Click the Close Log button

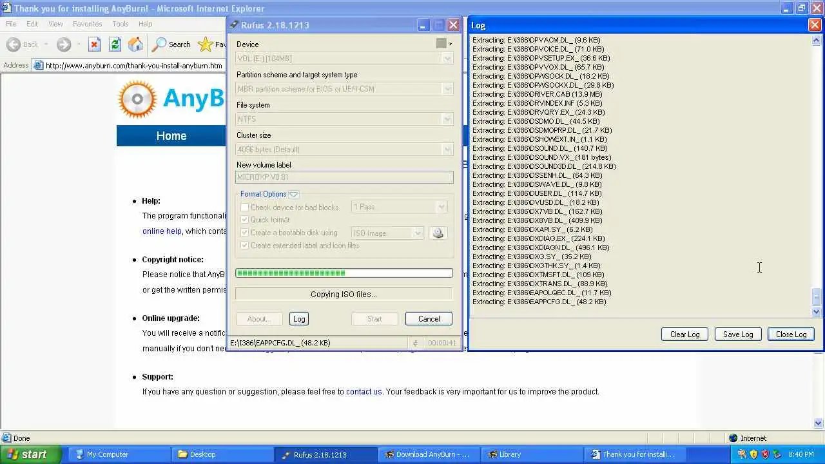[791, 334]
